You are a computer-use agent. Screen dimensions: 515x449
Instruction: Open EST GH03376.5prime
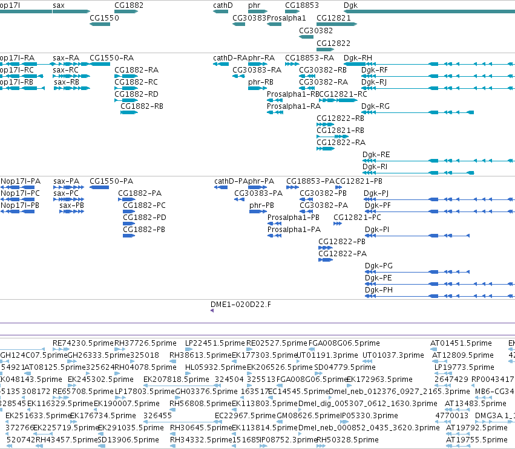tap(206, 392)
